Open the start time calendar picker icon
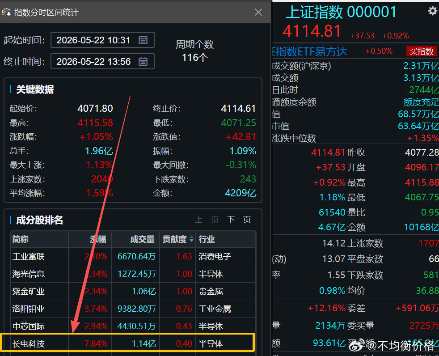 tap(143, 40)
